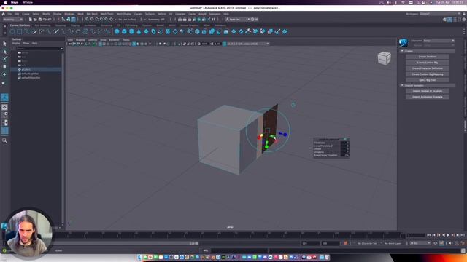Toggle the Attribute Editor sidebar button
Screen dimensions: 467x262
455,20
